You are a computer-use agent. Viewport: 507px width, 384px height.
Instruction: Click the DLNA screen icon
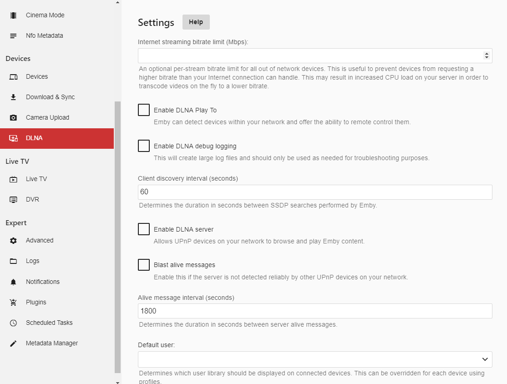[x=13, y=138]
